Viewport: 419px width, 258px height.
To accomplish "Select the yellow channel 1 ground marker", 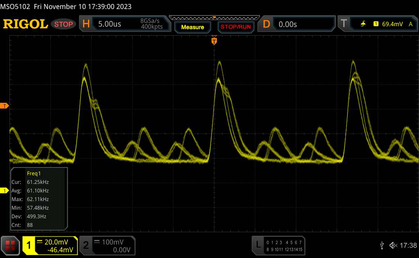I will coord(5,191).
